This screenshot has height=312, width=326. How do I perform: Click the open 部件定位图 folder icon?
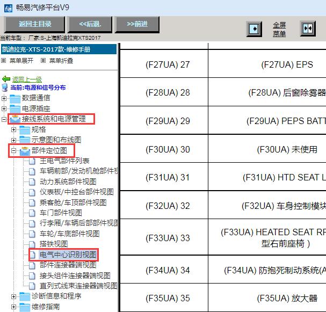pyautogui.click(x=25, y=151)
